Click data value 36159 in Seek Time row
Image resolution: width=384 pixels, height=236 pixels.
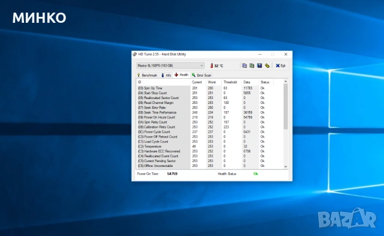coord(248,112)
